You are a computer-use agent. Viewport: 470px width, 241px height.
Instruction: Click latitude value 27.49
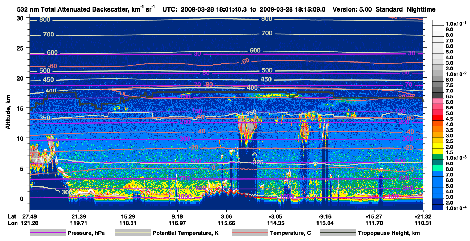tap(29, 217)
